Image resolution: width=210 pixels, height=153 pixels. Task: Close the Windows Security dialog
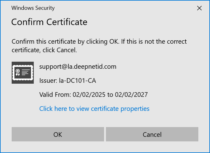(199, 8)
